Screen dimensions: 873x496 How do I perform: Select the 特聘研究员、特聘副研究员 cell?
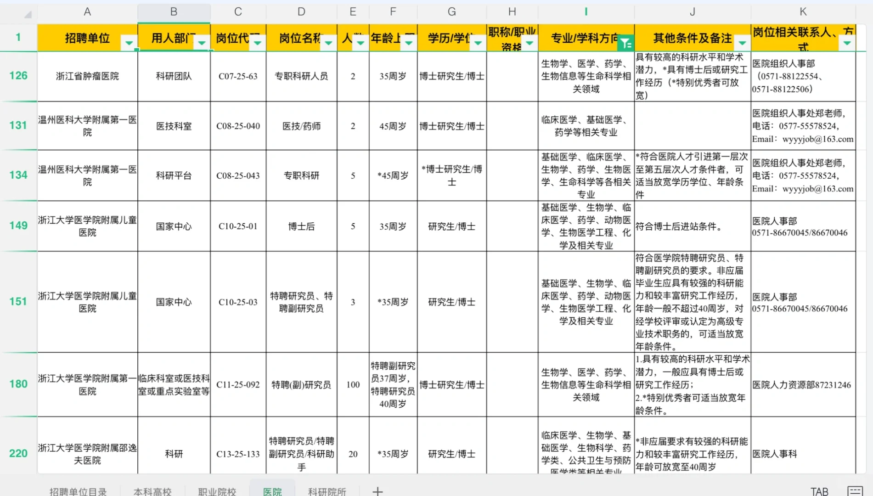(x=301, y=302)
